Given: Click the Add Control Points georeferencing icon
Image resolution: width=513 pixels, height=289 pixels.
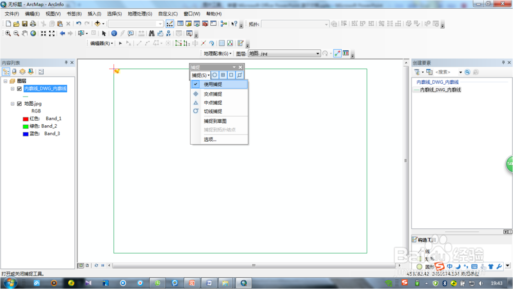Looking at the screenshot, I should pos(338,53).
